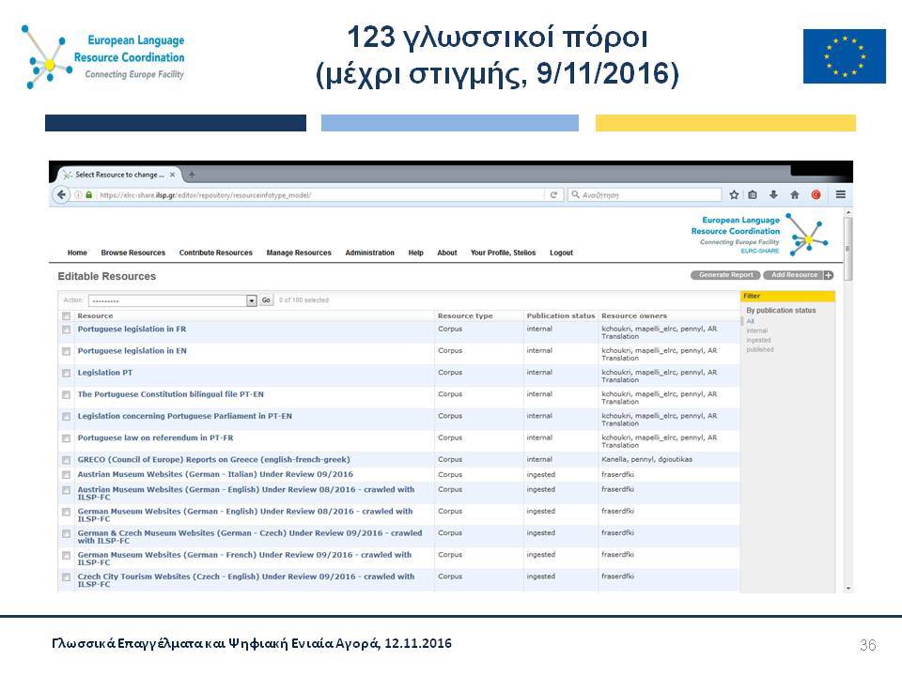This screenshot has height=676, width=902.
Task: Click the Generate Report button
Action: 725,275
